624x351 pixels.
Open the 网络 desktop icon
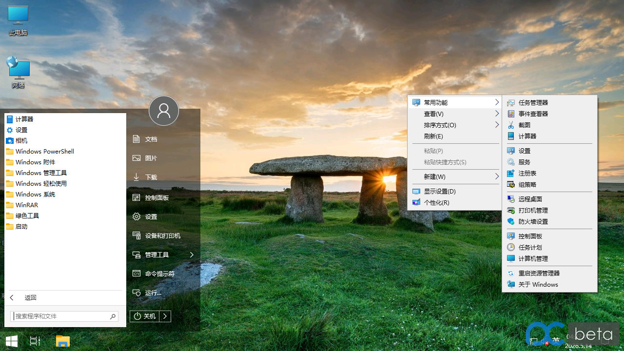(18, 73)
